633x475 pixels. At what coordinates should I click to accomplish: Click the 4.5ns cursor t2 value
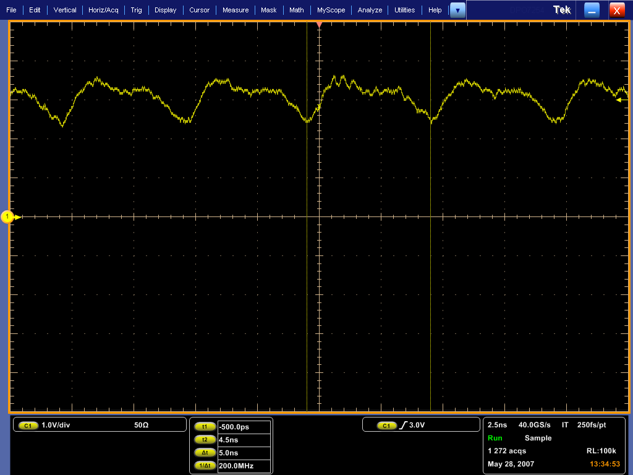click(244, 440)
